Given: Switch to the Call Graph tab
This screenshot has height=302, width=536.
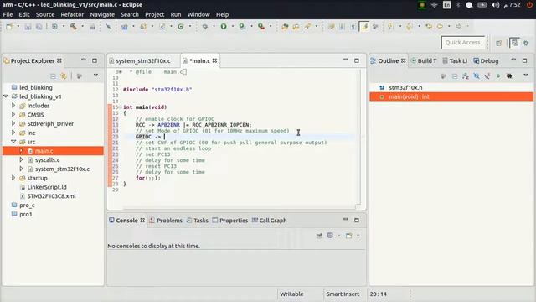Looking at the screenshot, I should (270, 220).
